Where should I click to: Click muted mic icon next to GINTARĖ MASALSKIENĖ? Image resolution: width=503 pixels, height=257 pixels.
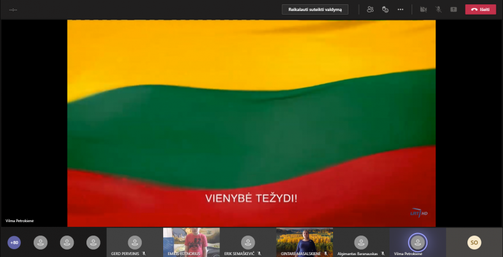click(326, 253)
